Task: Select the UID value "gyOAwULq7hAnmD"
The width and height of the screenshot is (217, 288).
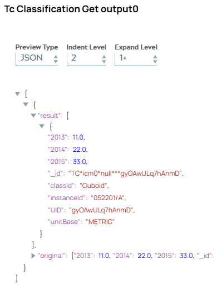Action: tap(101, 210)
